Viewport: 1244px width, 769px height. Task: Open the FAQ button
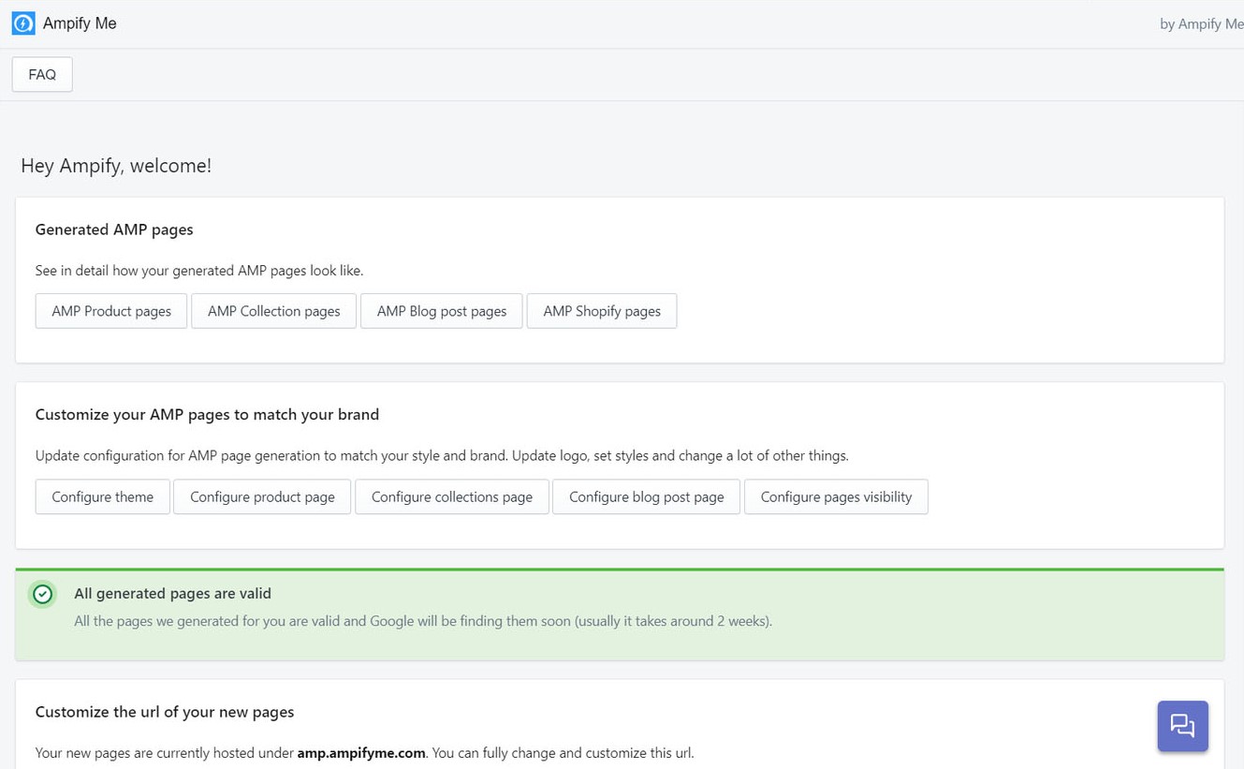point(42,75)
